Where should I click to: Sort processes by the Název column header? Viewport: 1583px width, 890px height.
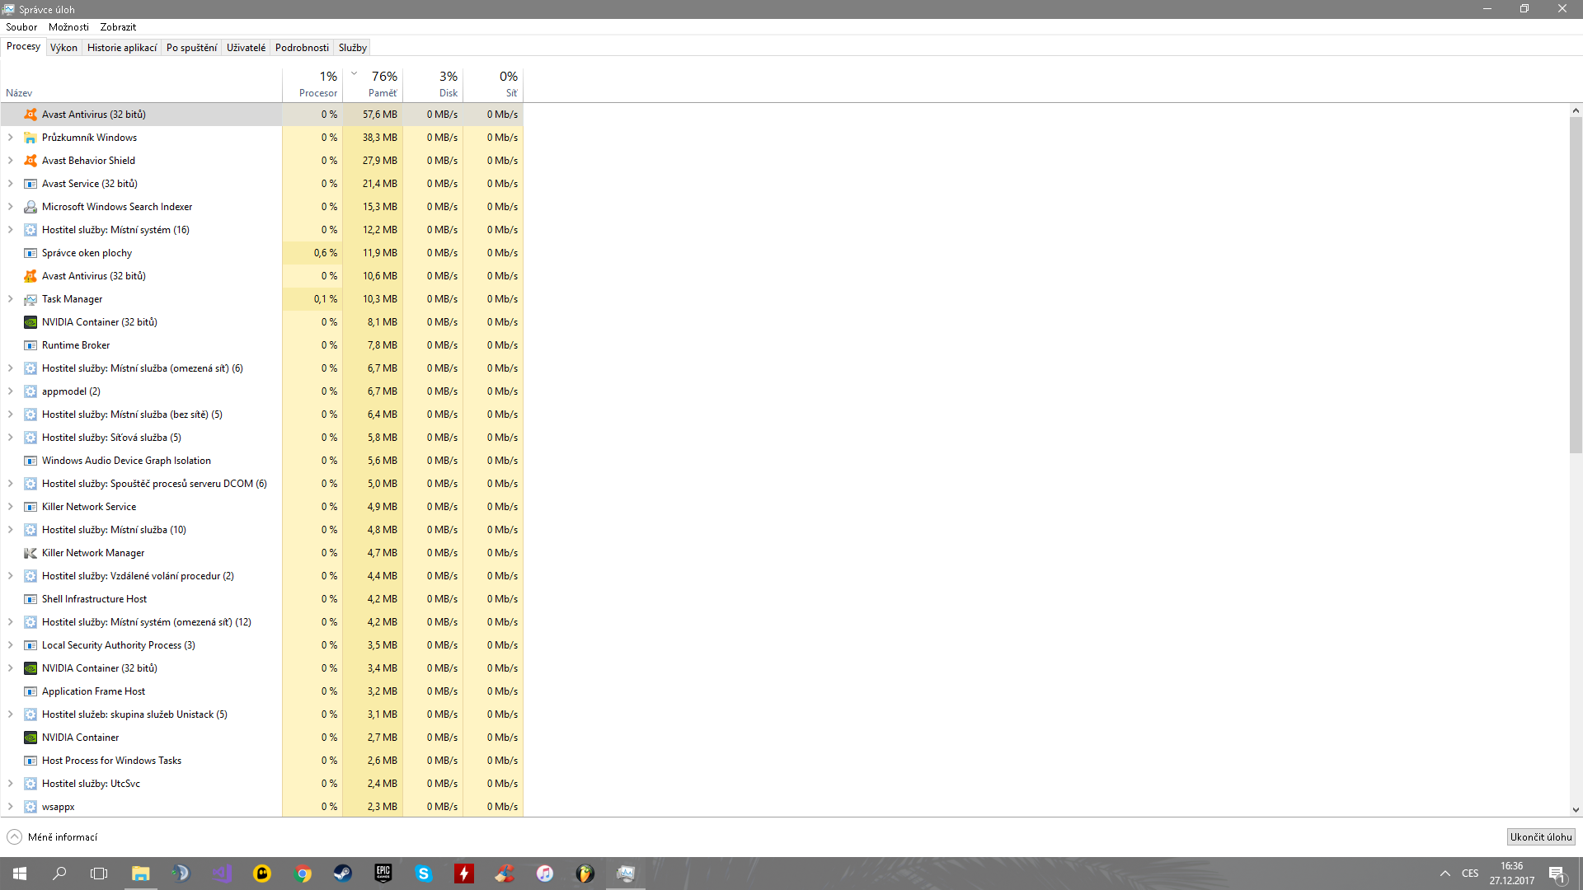click(141, 84)
